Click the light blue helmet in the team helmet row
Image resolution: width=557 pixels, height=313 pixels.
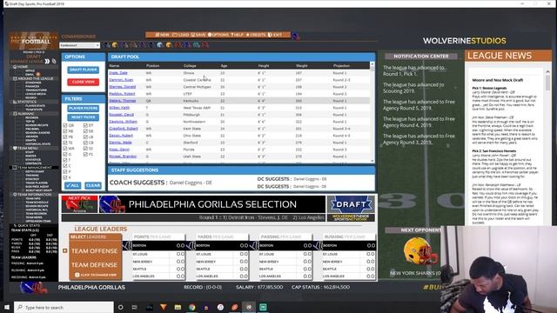coord(160,45)
